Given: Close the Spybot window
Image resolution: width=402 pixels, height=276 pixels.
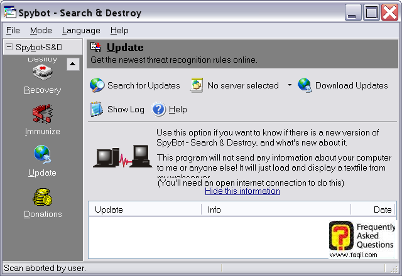Looking at the screenshot, I should (389, 12).
